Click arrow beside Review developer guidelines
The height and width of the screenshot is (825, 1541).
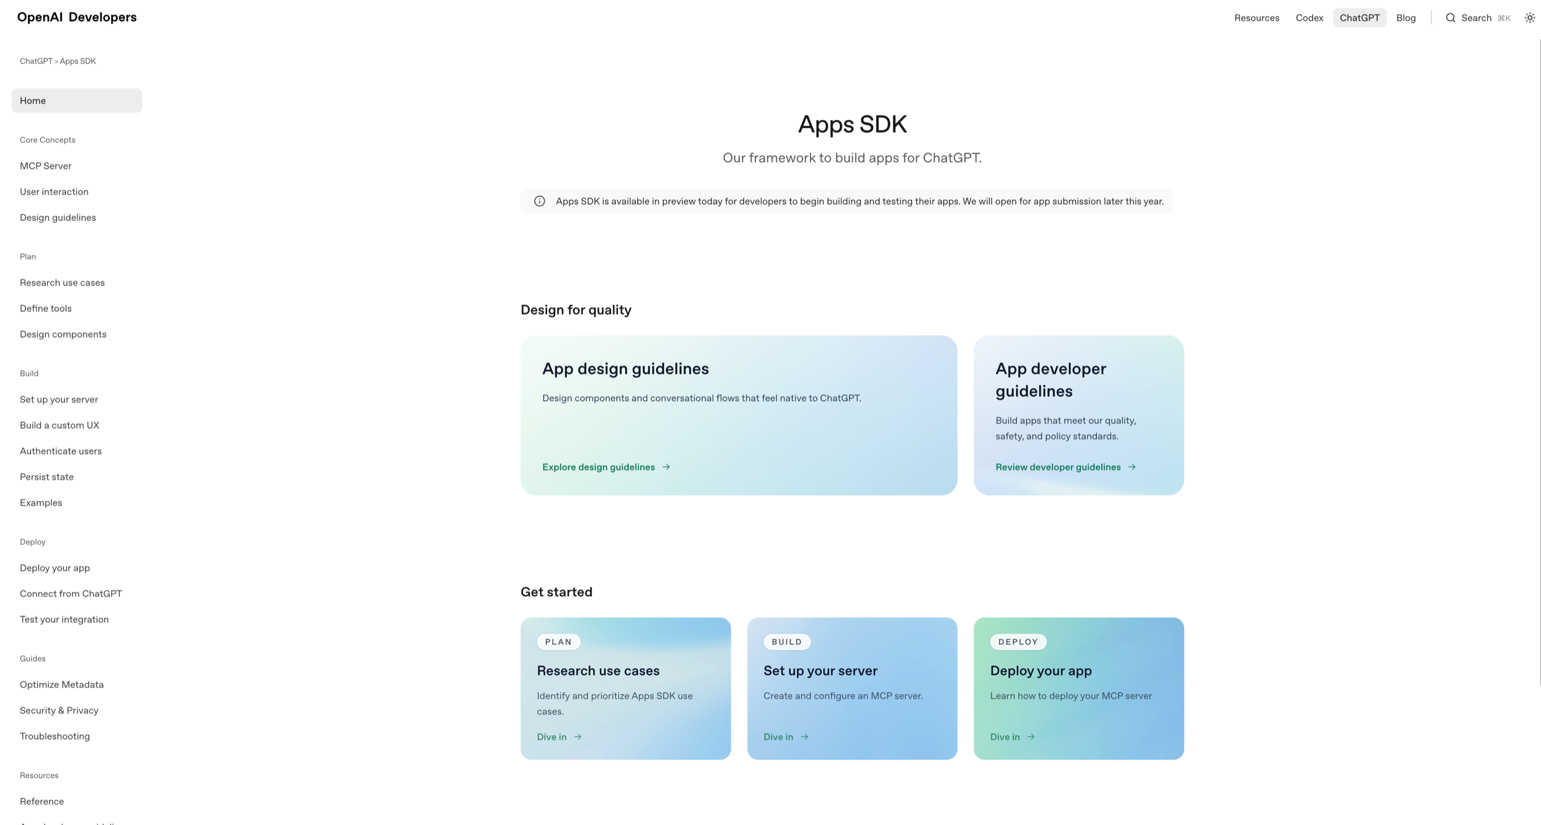1131,467
